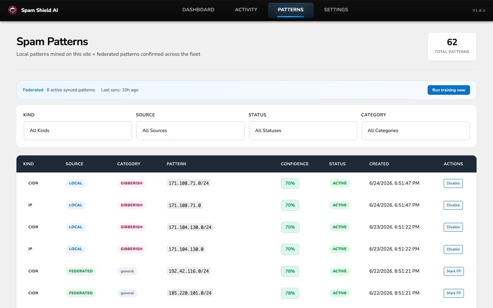The height and width of the screenshot is (308, 493).
Task: Select the Patterns tab
Action: (291, 10)
